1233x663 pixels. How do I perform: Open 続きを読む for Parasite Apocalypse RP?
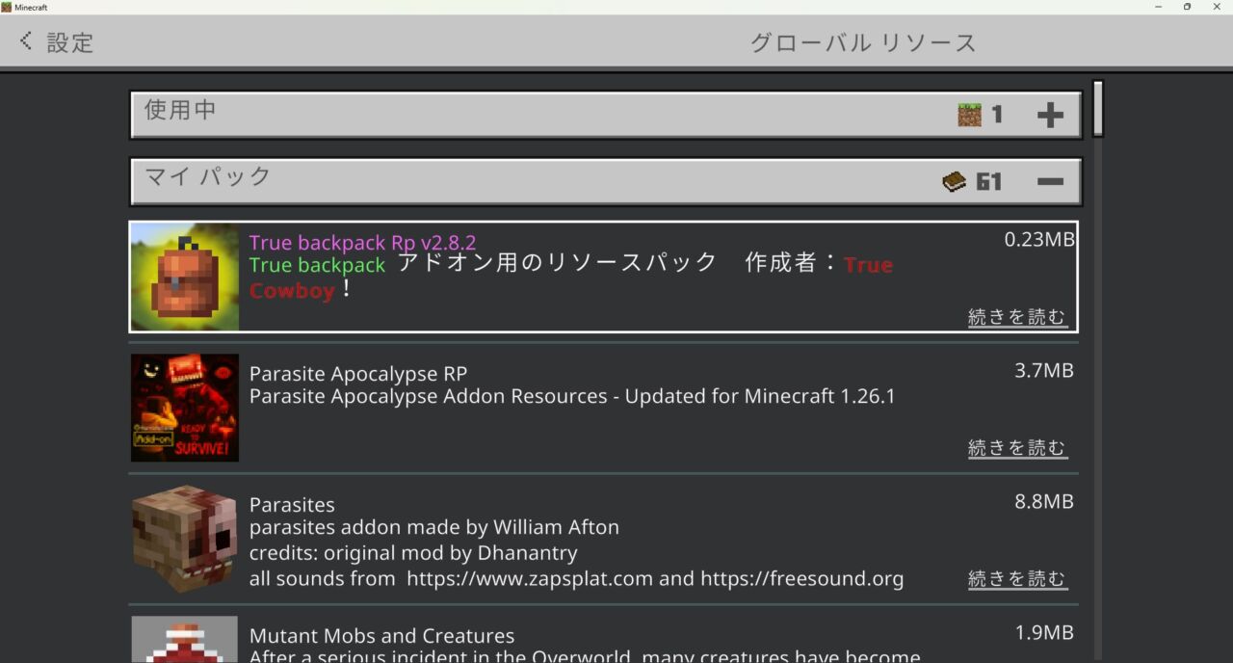[1017, 448]
